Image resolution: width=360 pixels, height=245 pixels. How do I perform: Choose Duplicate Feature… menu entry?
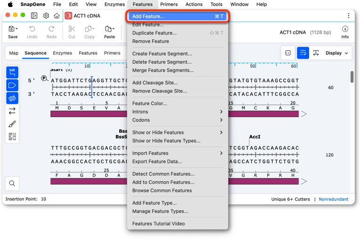(178, 33)
